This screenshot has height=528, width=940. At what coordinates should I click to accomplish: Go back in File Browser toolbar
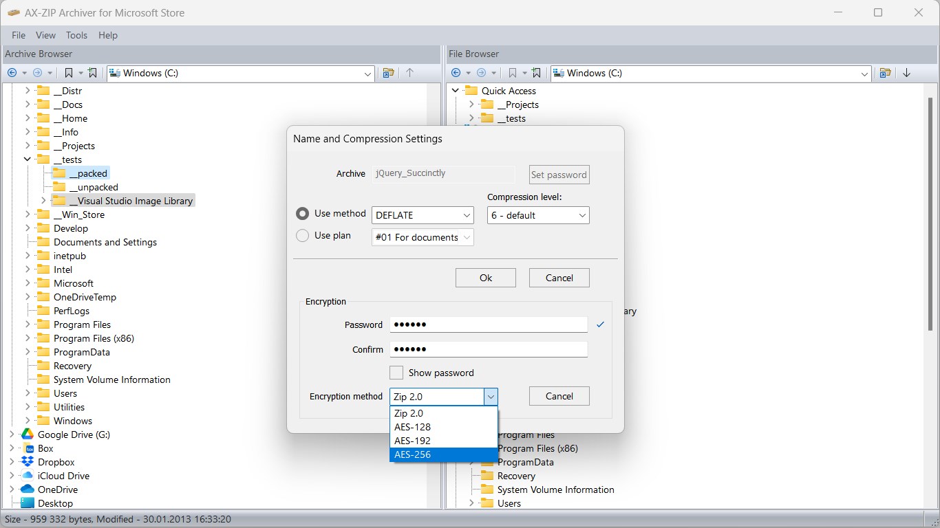tap(456, 73)
